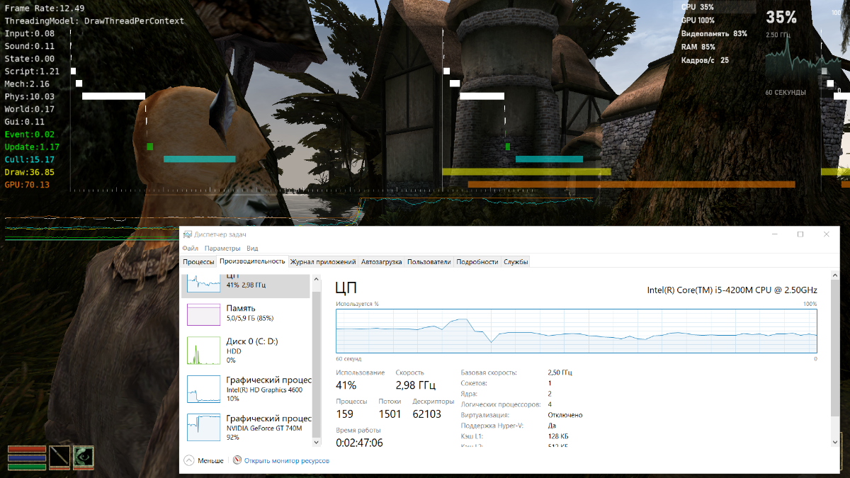Open the Службы tab

tap(516, 262)
